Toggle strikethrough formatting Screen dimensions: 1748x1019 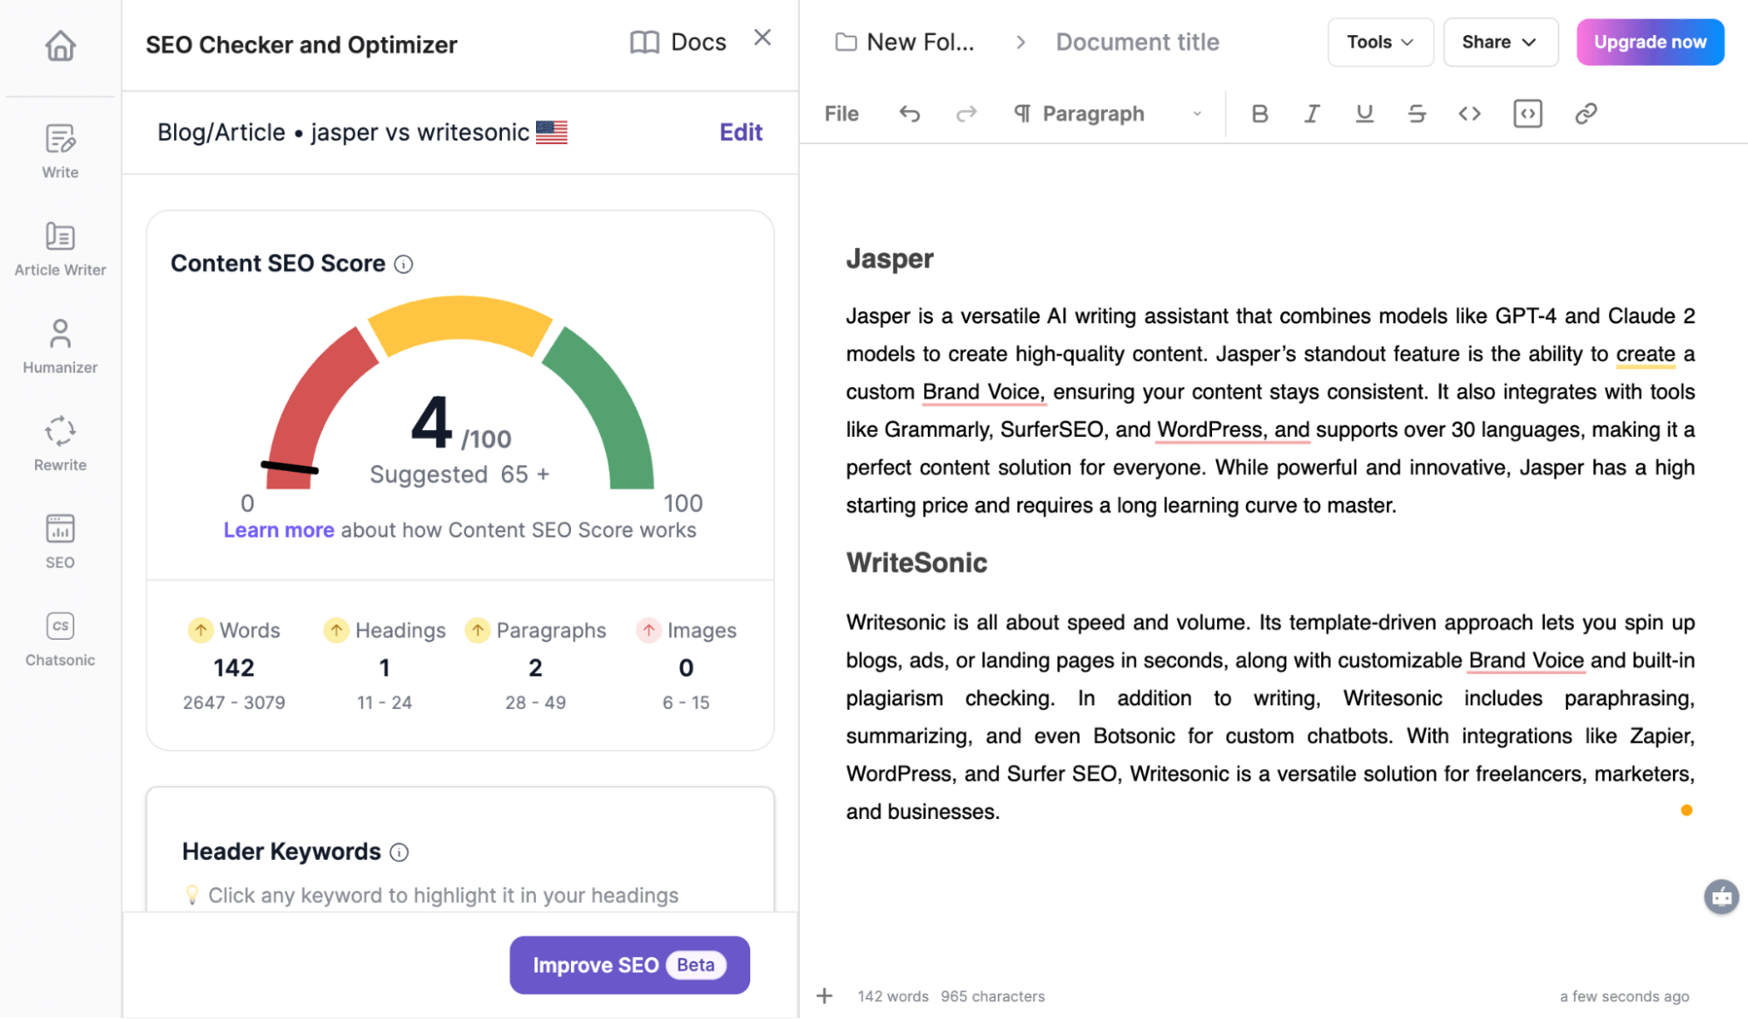pyautogui.click(x=1417, y=113)
